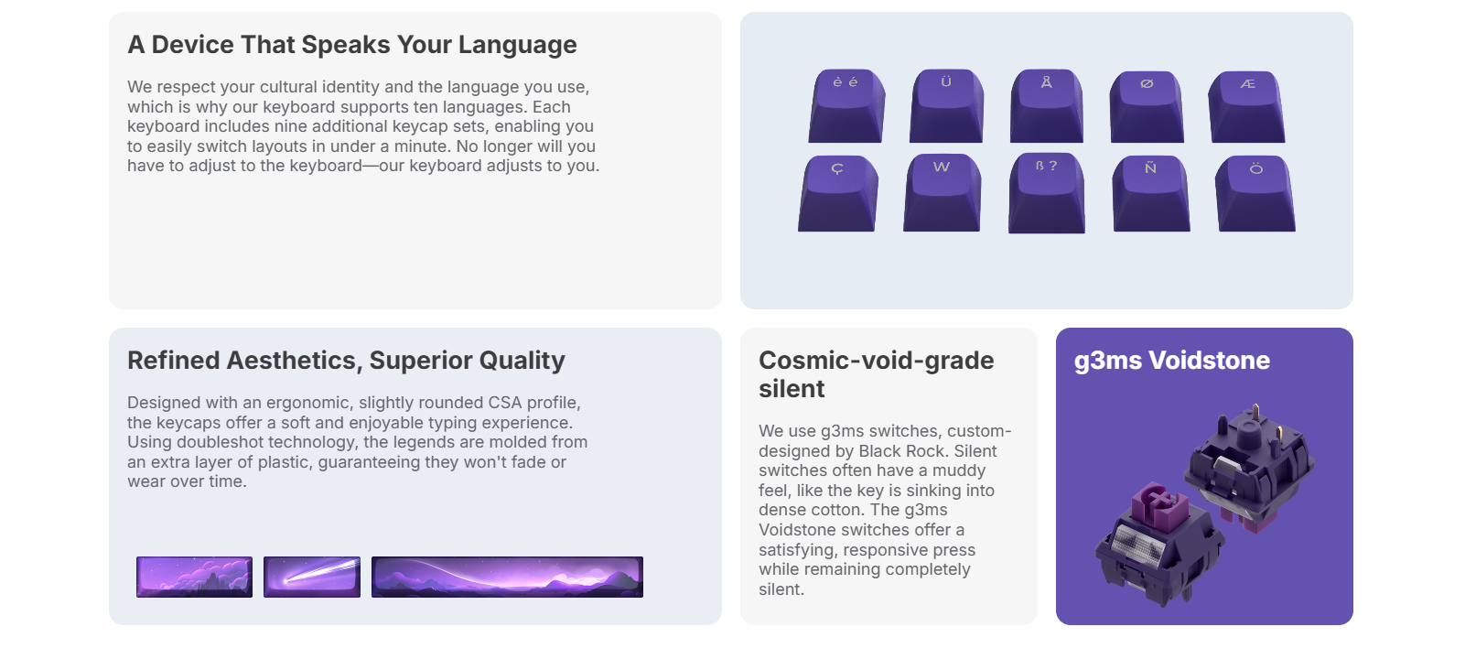Open the mountain clouds keycap artwork
This screenshot has width=1465, height=648.
(x=194, y=577)
